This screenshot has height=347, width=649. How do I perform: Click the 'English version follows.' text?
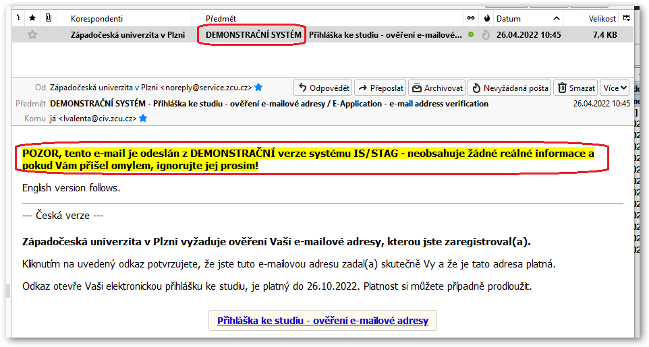click(x=72, y=188)
